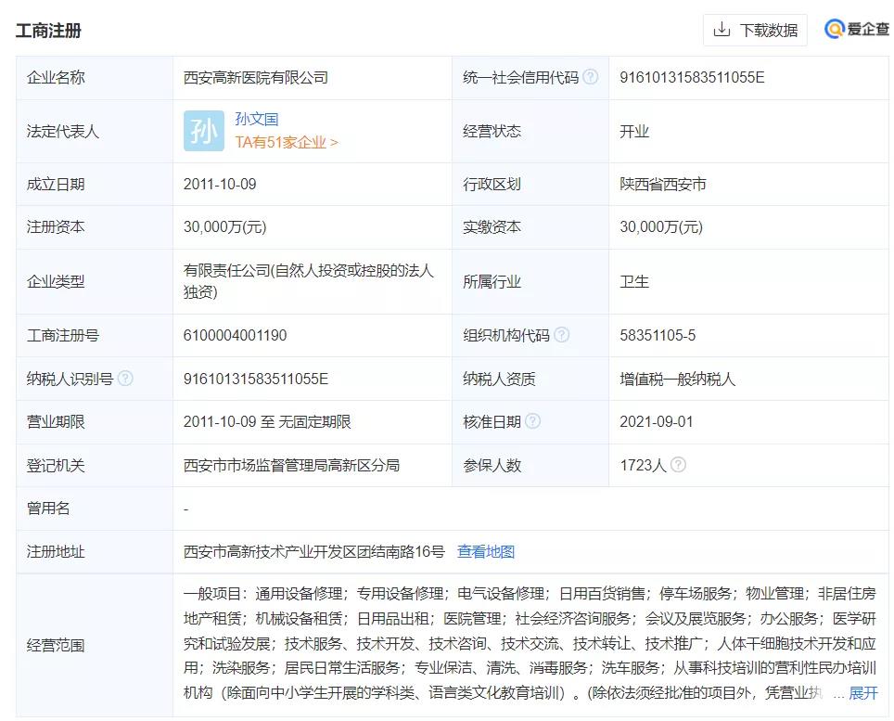Select address 西安市高新技术产业开发区团结南路16号

[x=314, y=551]
